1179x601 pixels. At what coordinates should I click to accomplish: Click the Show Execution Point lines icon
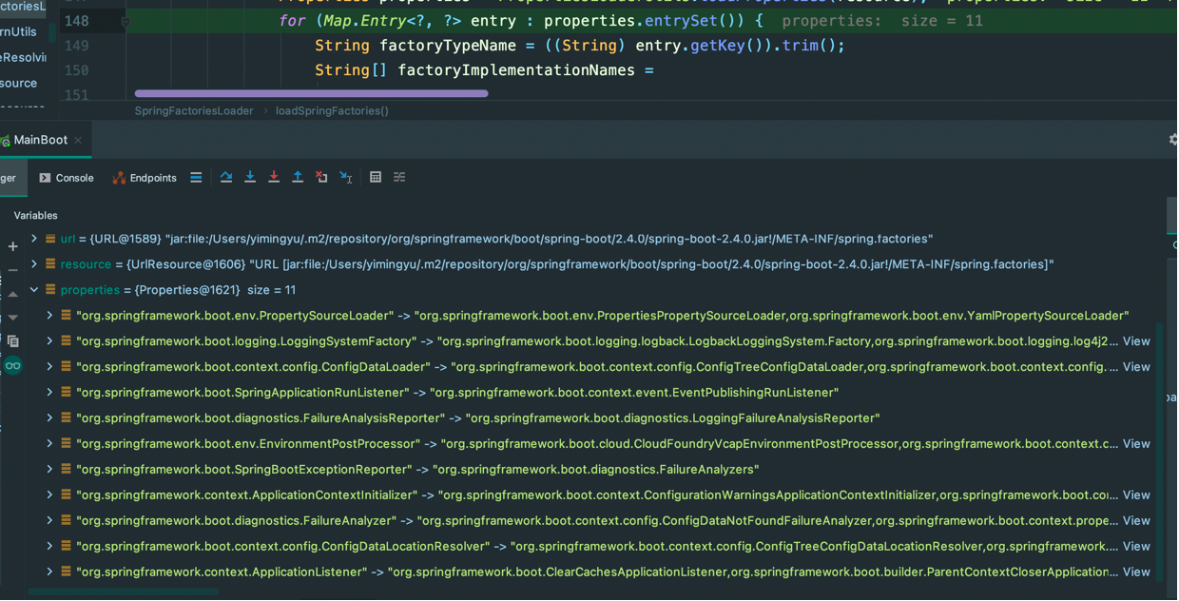tap(196, 178)
